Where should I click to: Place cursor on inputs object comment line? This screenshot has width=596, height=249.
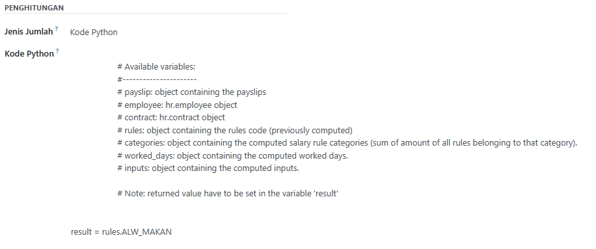[208, 168]
